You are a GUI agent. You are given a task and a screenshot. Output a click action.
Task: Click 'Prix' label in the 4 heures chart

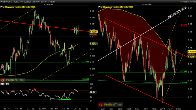(2, 7)
